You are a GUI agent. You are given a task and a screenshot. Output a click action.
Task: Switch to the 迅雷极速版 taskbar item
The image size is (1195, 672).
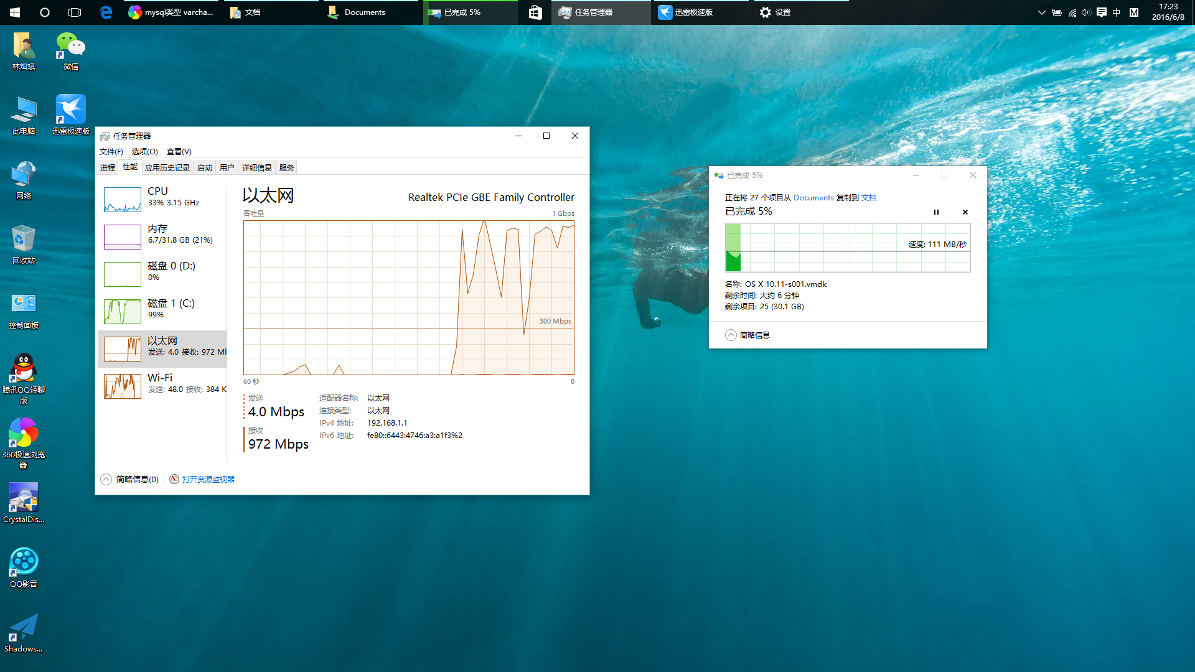pos(700,12)
